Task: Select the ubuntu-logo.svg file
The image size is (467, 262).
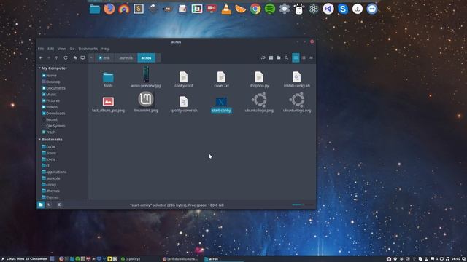Action: point(297,103)
